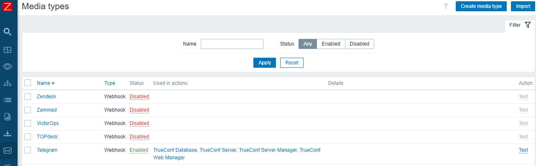
Task: Click the Reset filter button
Action: [x=292, y=63]
